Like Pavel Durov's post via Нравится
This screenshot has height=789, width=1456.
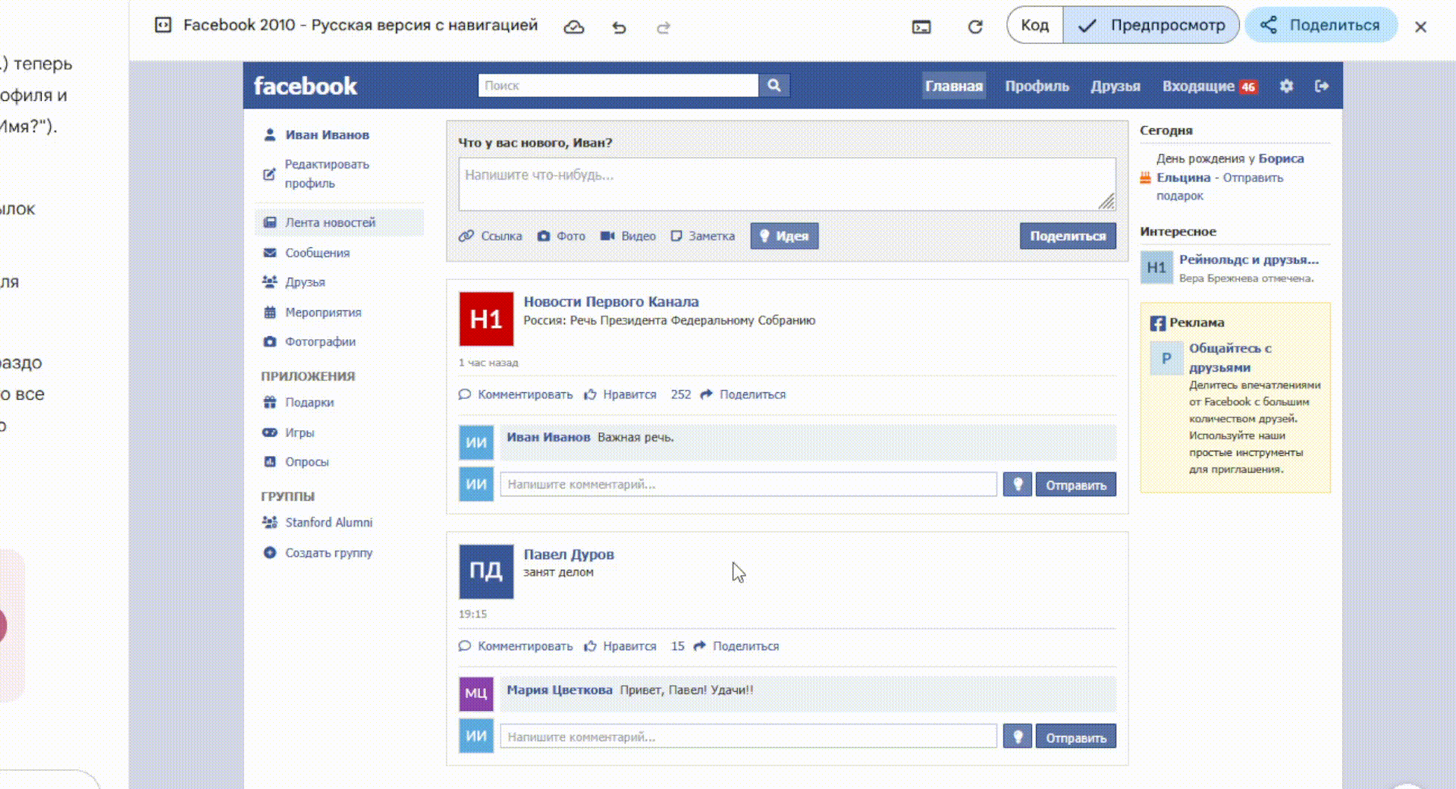tap(629, 646)
